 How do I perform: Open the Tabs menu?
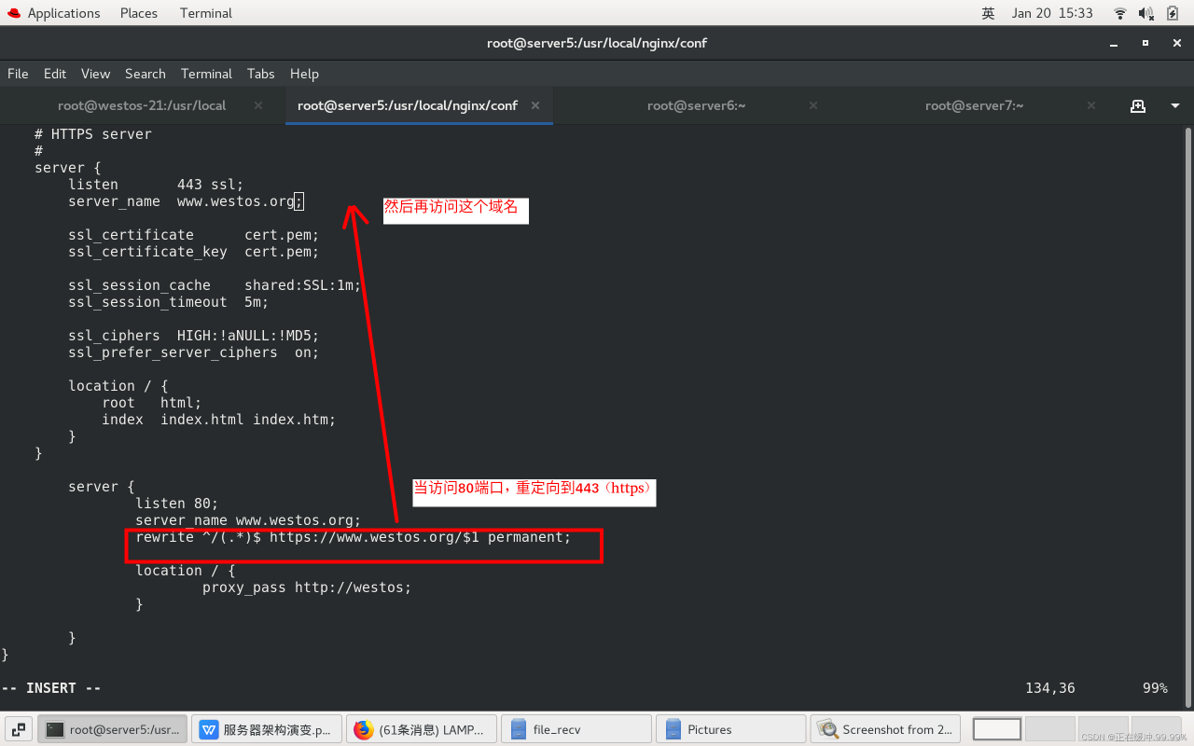[260, 74]
